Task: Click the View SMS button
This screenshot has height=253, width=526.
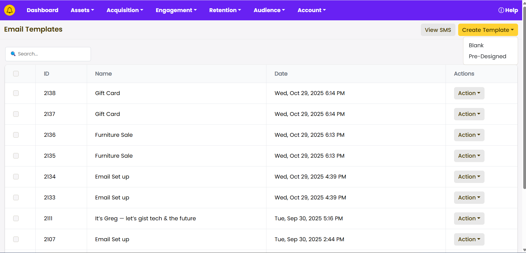Action: tap(438, 30)
